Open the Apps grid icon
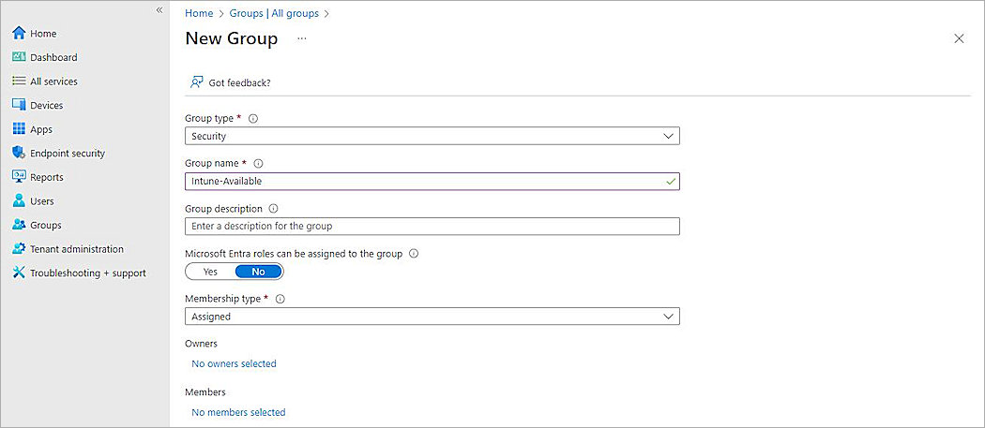Viewport: 985px width, 428px height. (x=19, y=129)
